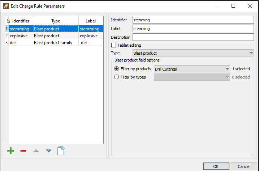This screenshot has width=259, height=173.
Task: Select Filter by products radio button
Action: (x=116, y=69)
